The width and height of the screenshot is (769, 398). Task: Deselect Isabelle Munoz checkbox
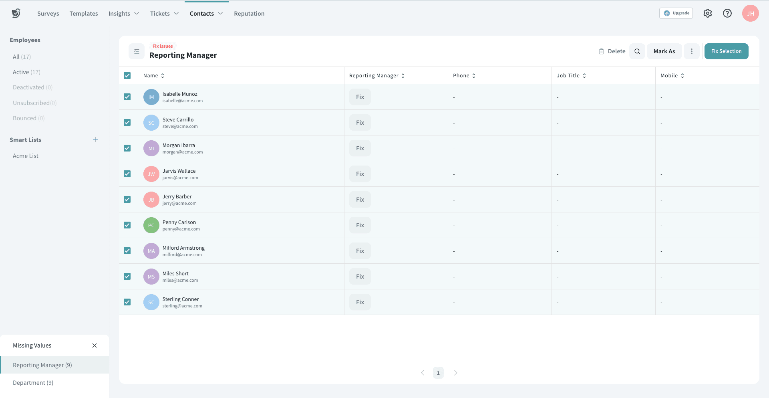tap(127, 97)
